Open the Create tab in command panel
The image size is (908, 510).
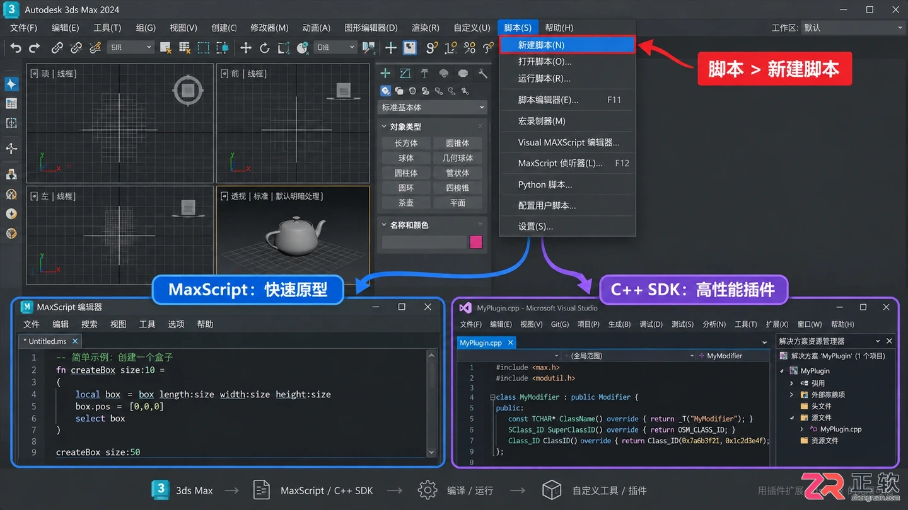coord(385,74)
